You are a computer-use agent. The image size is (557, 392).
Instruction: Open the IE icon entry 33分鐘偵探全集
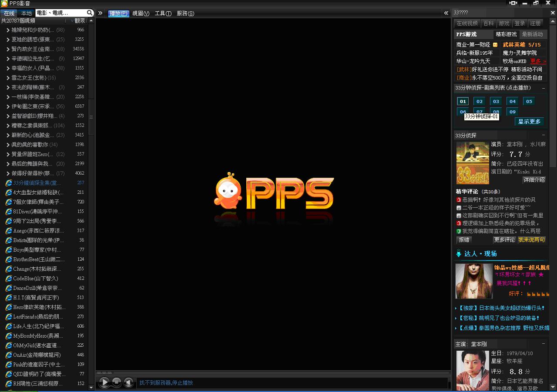[x=9, y=183]
